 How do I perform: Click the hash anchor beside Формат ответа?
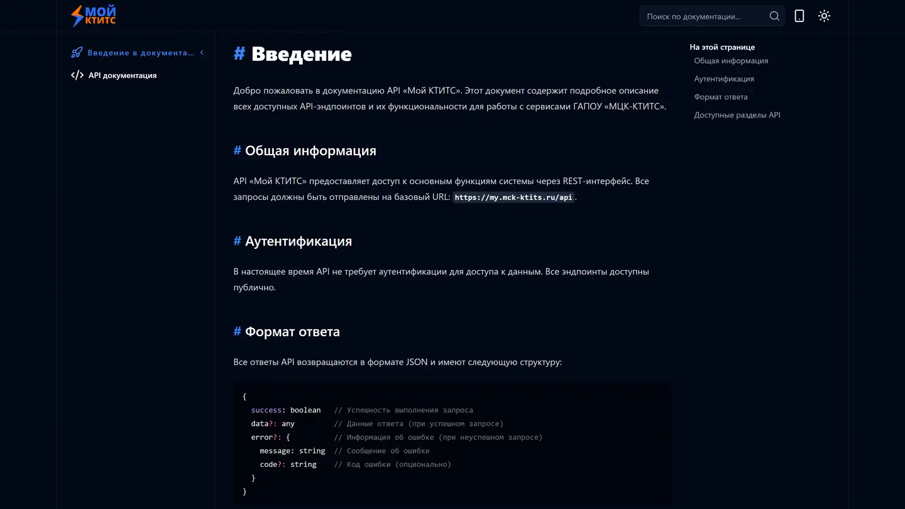237,332
